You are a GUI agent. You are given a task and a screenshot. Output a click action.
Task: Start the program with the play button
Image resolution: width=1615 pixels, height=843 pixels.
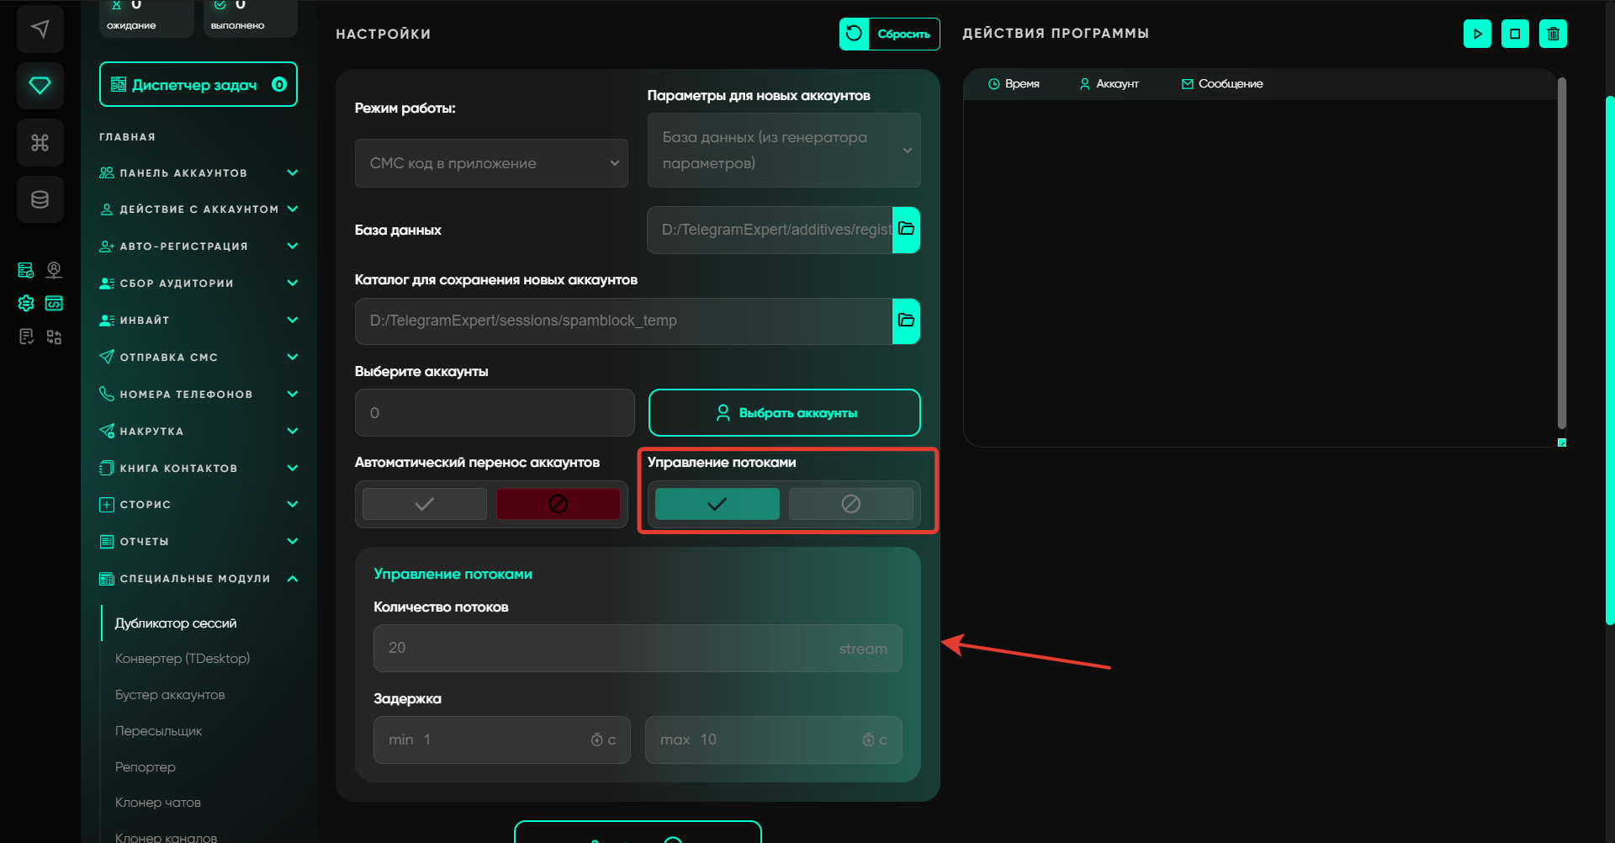(x=1477, y=34)
